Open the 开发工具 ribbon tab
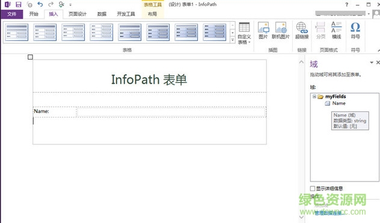This screenshot has height=223, width=380. click(126, 14)
